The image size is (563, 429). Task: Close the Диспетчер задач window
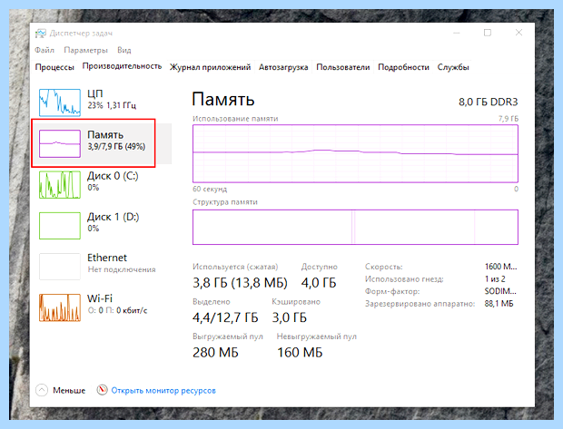tap(519, 33)
